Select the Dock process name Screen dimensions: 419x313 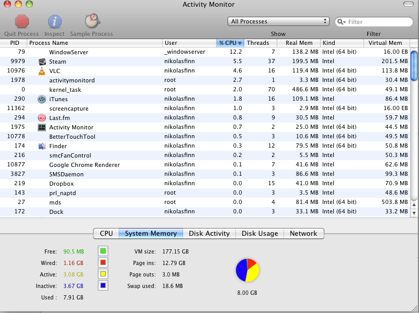[x=56, y=212]
